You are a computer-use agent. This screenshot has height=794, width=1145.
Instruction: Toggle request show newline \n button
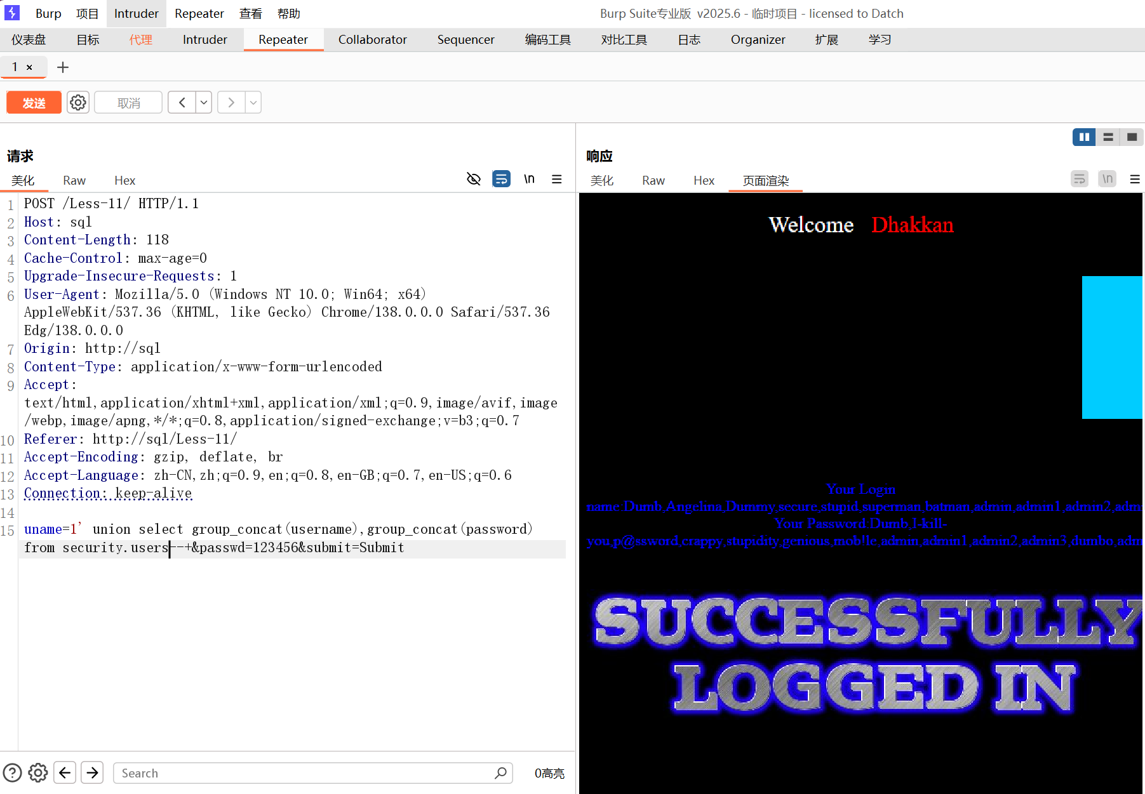pyautogui.click(x=529, y=179)
